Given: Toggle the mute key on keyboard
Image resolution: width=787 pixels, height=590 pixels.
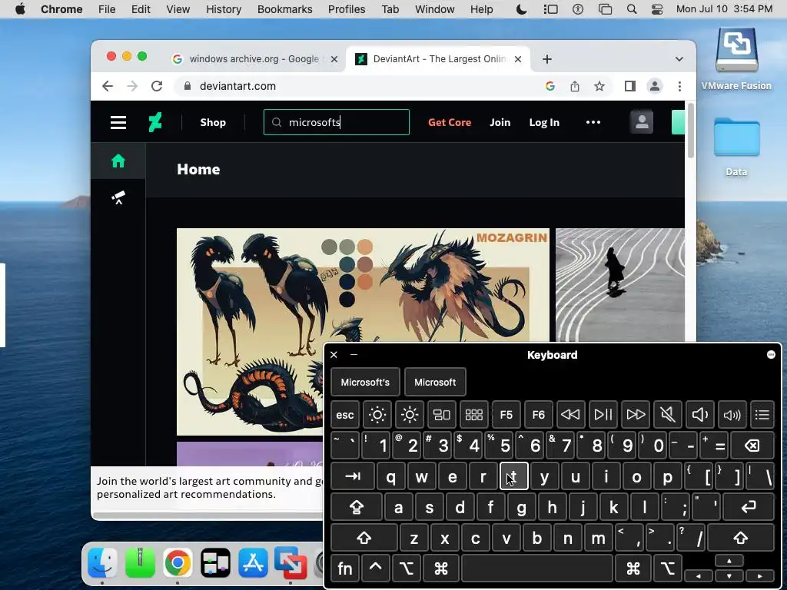Looking at the screenshot, I should 668,415.
